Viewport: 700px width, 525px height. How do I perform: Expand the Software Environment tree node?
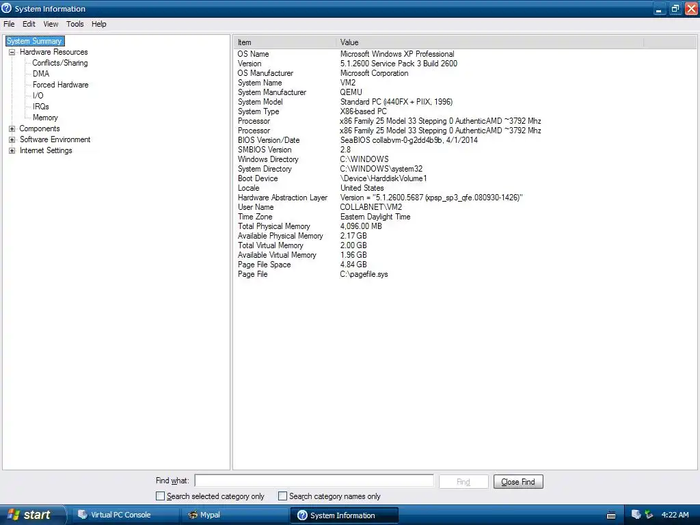coord(12,139)
